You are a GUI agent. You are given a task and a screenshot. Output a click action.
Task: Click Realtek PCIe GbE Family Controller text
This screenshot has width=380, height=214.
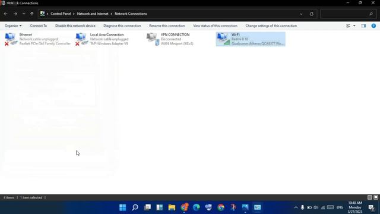(x=45, y=43)
